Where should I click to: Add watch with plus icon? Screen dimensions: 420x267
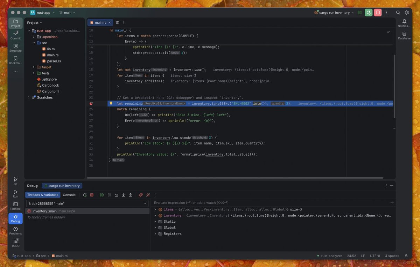[x=392, y=202]
